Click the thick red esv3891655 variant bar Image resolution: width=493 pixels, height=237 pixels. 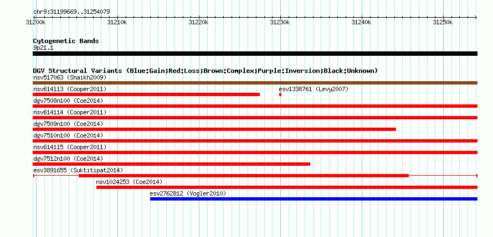point(244,176)
